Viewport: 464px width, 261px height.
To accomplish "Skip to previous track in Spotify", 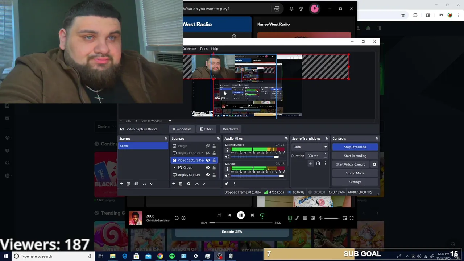I will pos(229,215).
